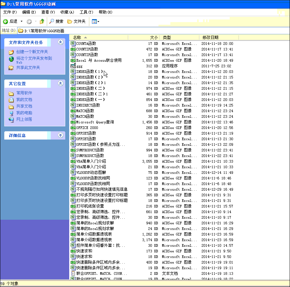The height and width of the screenshot is (287, 290).
Task: Collapse the 文件和文件夹任务 panel
Action: 60,42
